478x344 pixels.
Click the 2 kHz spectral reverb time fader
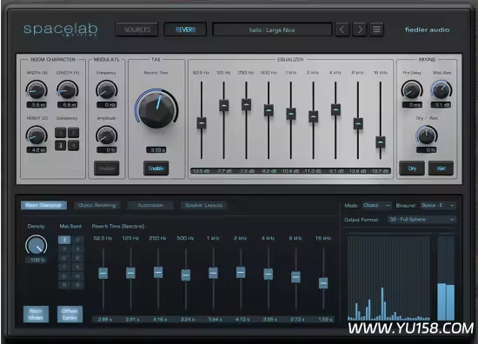241,273
